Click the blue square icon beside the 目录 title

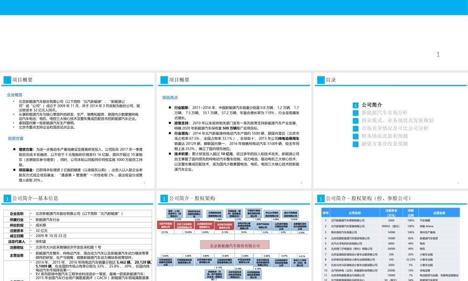[320, 80]
